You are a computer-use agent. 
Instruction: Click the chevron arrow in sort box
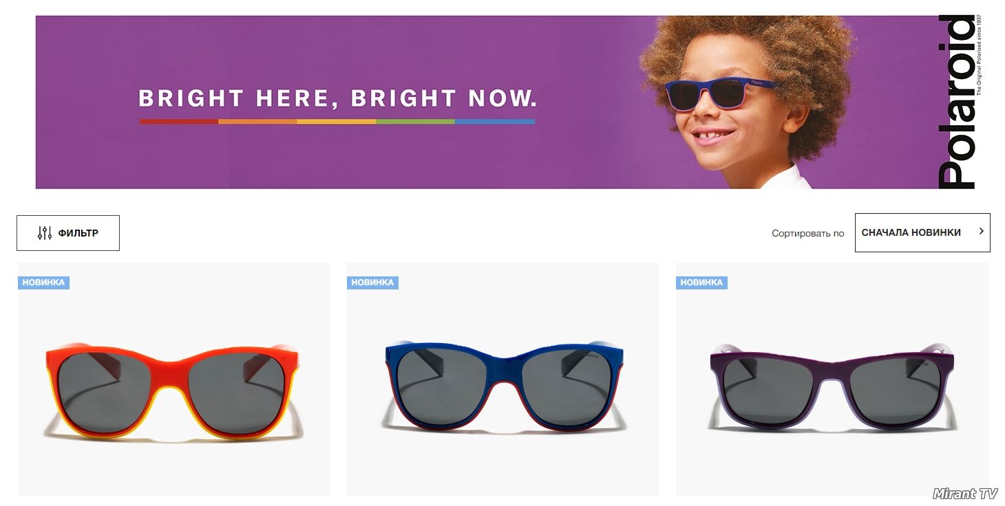coord(982,232)
